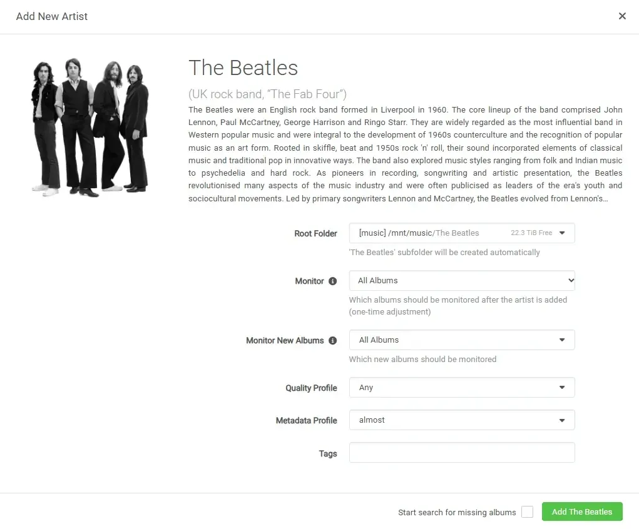Open the Quality Profile dropdown showing Any
This screenshot has height=529, width=639.
click(x=461, y=387)
